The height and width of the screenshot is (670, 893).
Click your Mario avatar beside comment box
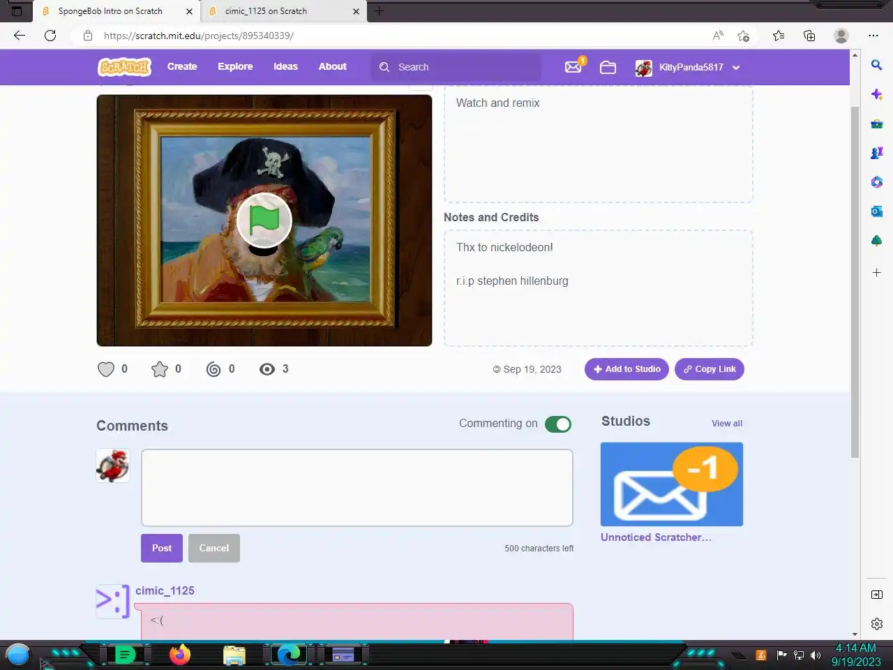[x=113, y=466]
